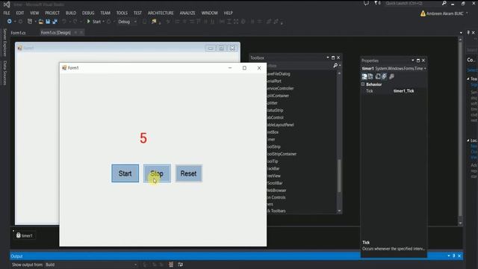Open the PROJECT menu

pyautogui.click(x=52, y=13)
